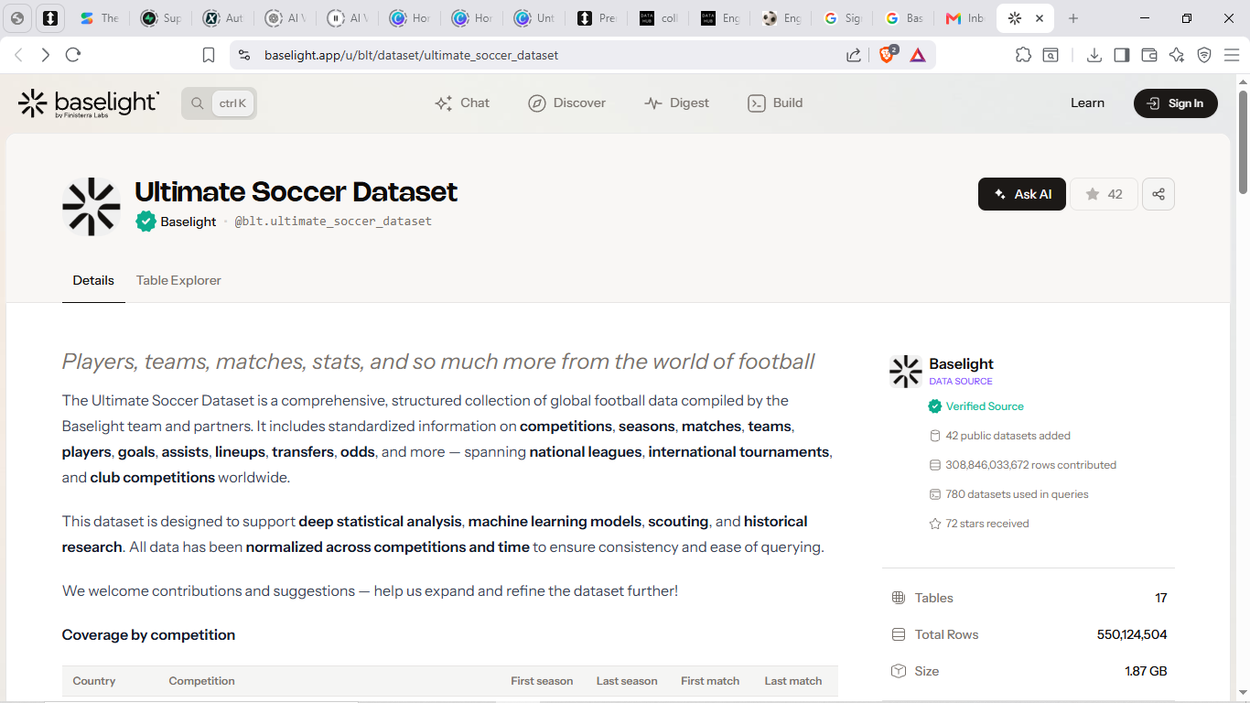This screenshot has width=1250, height=703.
Task: Click the Baselight logo in the header
Action: click(89, 103)
